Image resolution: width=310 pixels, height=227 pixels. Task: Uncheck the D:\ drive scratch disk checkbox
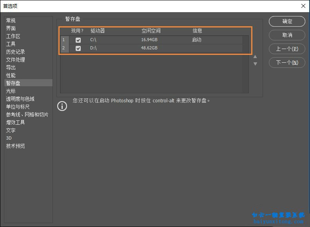[78, 48]
